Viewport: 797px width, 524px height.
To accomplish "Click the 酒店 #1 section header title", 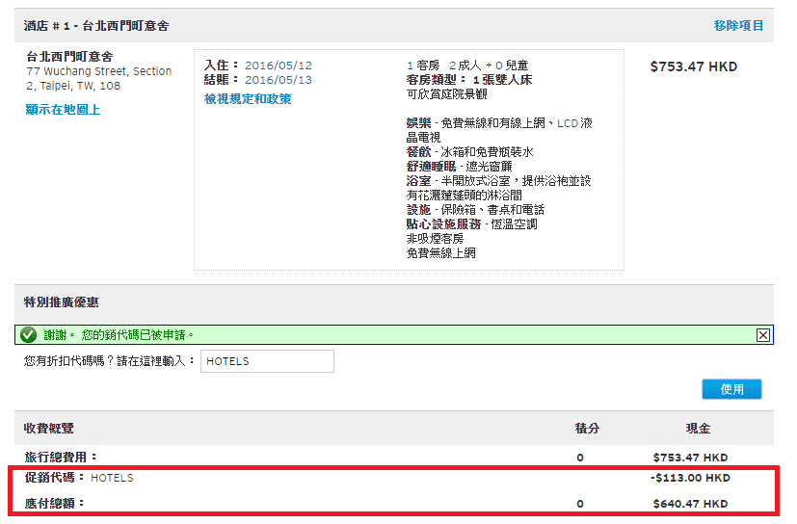I will click(96, 26).
